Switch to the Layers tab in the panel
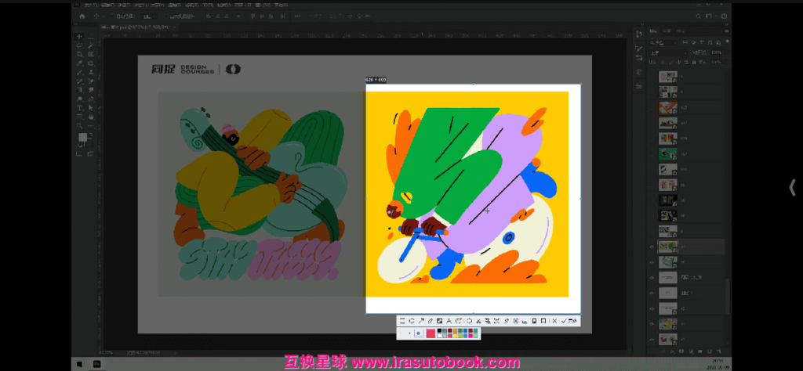This screenshot has width=803, height=371. 653,31
